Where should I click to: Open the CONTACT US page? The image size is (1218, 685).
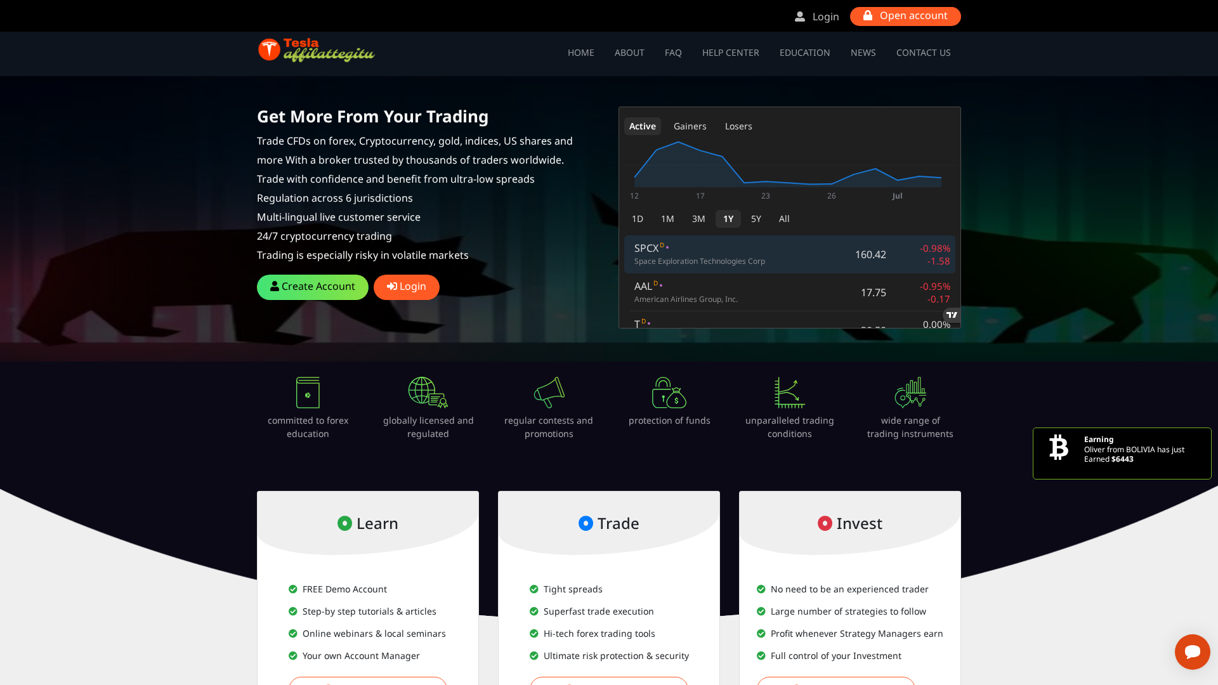point(924,53)
